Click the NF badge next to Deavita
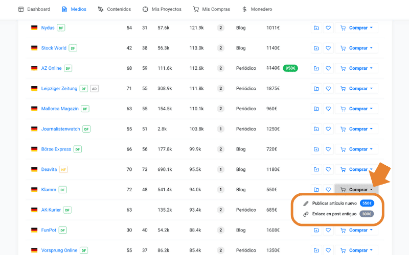409x255 pixels. pos(63,170)
